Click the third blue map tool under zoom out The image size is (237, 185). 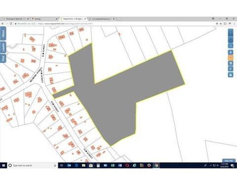[x=231, y=45]
